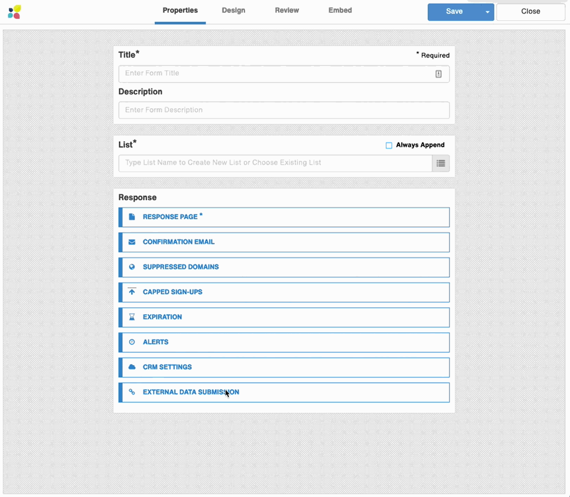Viewport: 570px width, 497px height.
Task: Expand the CAPPED SIGN-UPS section
Action: [284, 292]
